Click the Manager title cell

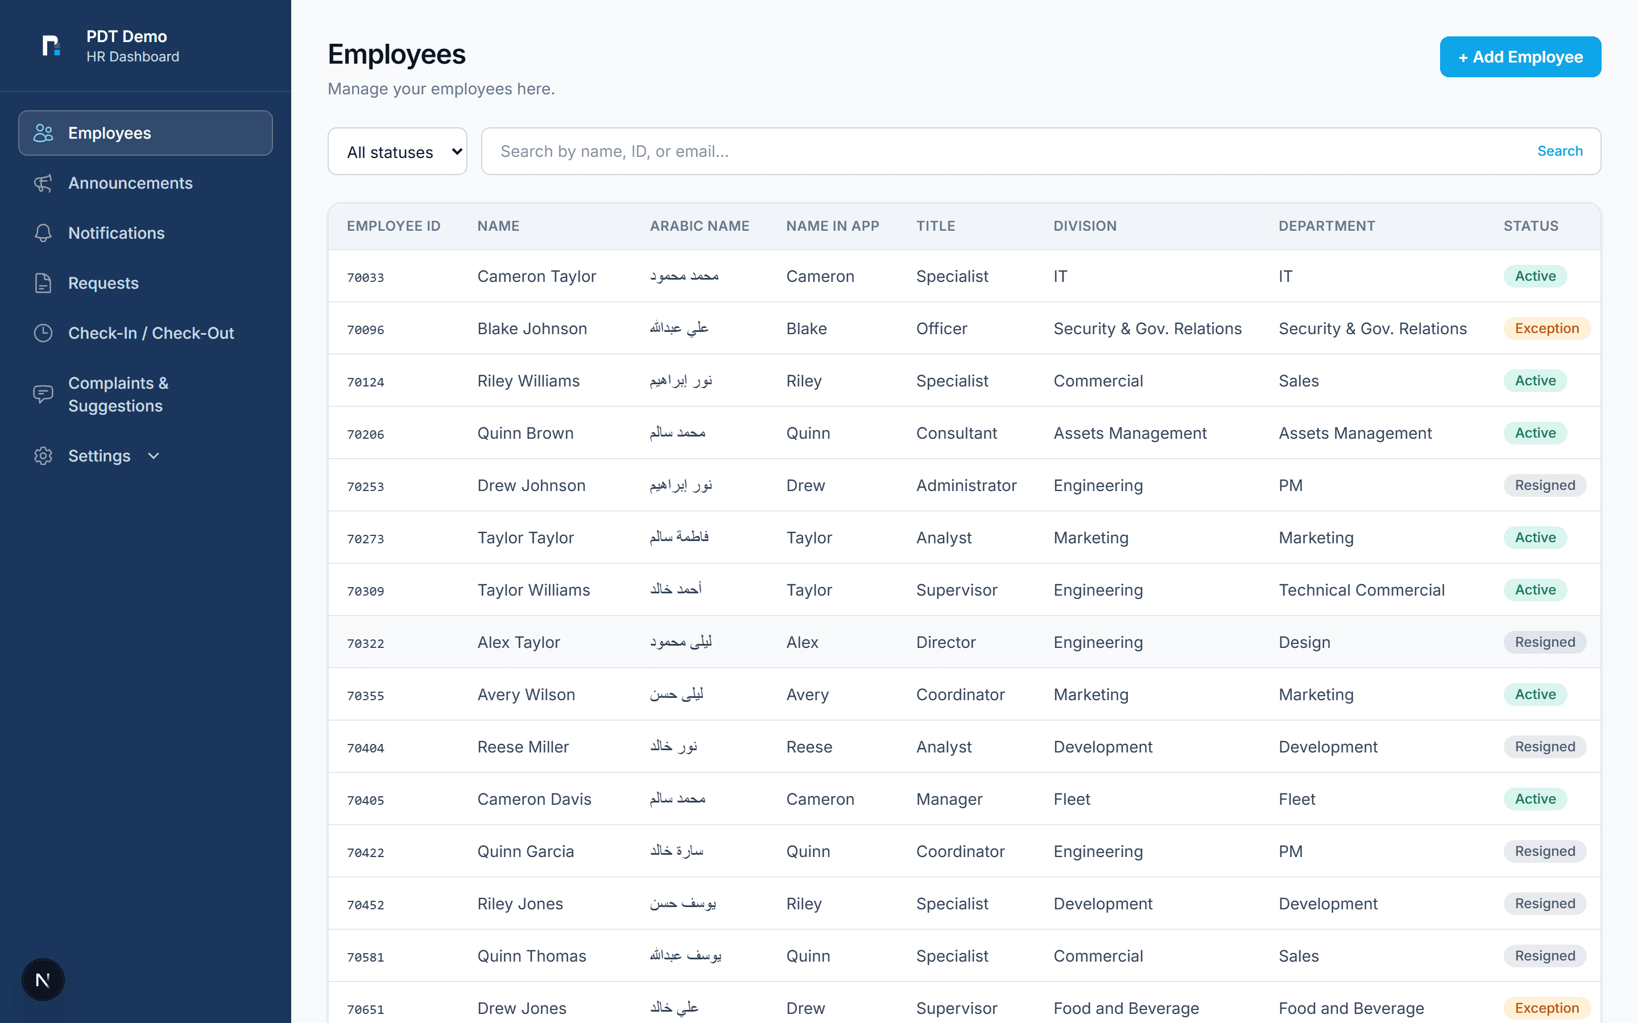pyautogui.click(x=949, y=799)
